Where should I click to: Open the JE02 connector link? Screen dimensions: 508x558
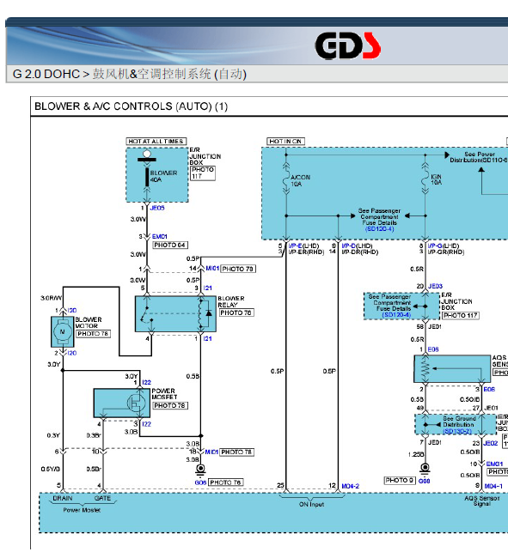click(491, 443)
